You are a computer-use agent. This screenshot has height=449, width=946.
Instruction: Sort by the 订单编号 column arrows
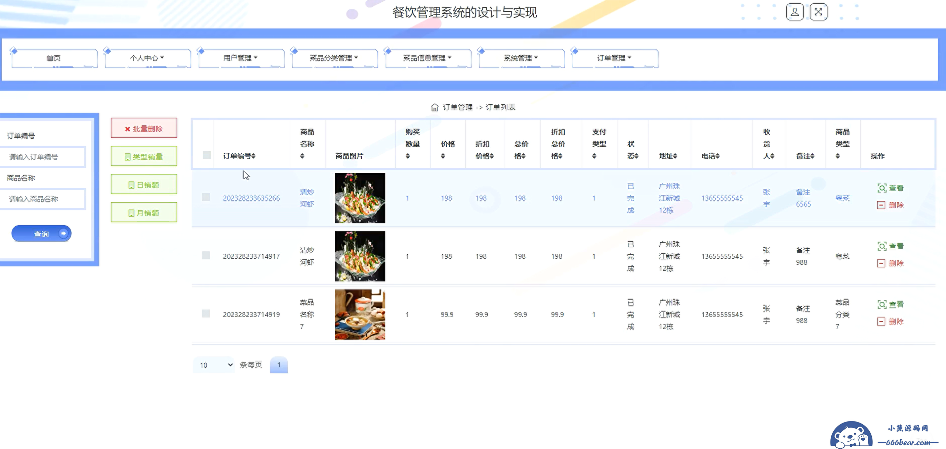click(253, 156)
